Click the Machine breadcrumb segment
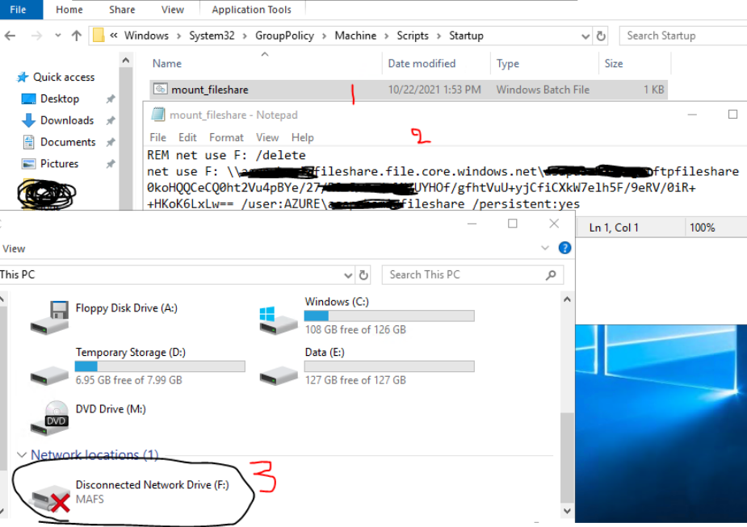This screenshot has width=747, height=527. [x=355, y=36]
